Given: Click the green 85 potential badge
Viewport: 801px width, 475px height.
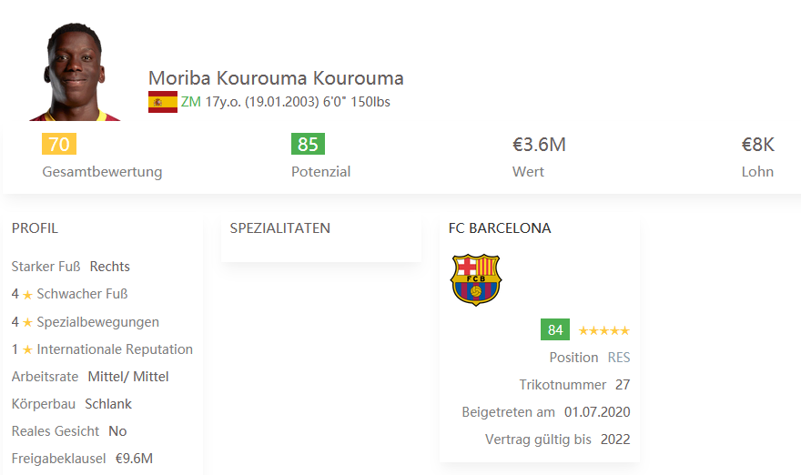Looking at the screenshot, I should [x=308, y=144].
